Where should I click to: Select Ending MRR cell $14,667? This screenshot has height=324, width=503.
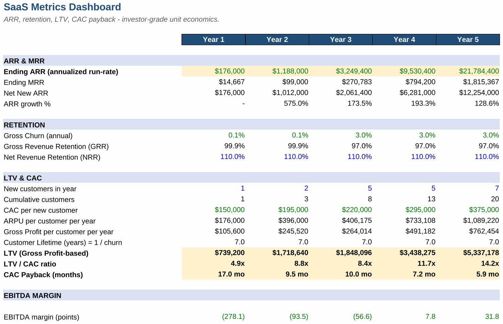[214, 82]
